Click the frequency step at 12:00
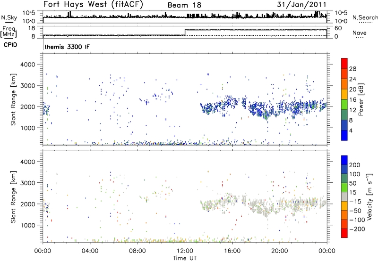Viewport: 378px width, 261px height. (185, 33)
